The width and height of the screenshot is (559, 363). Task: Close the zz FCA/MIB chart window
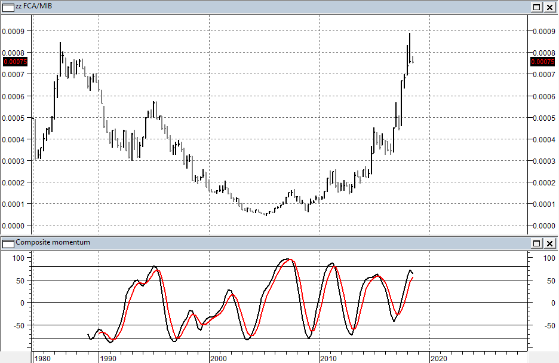tap(549, 7)
